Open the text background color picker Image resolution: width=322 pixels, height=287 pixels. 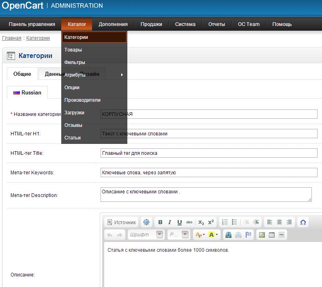[213, 235]
